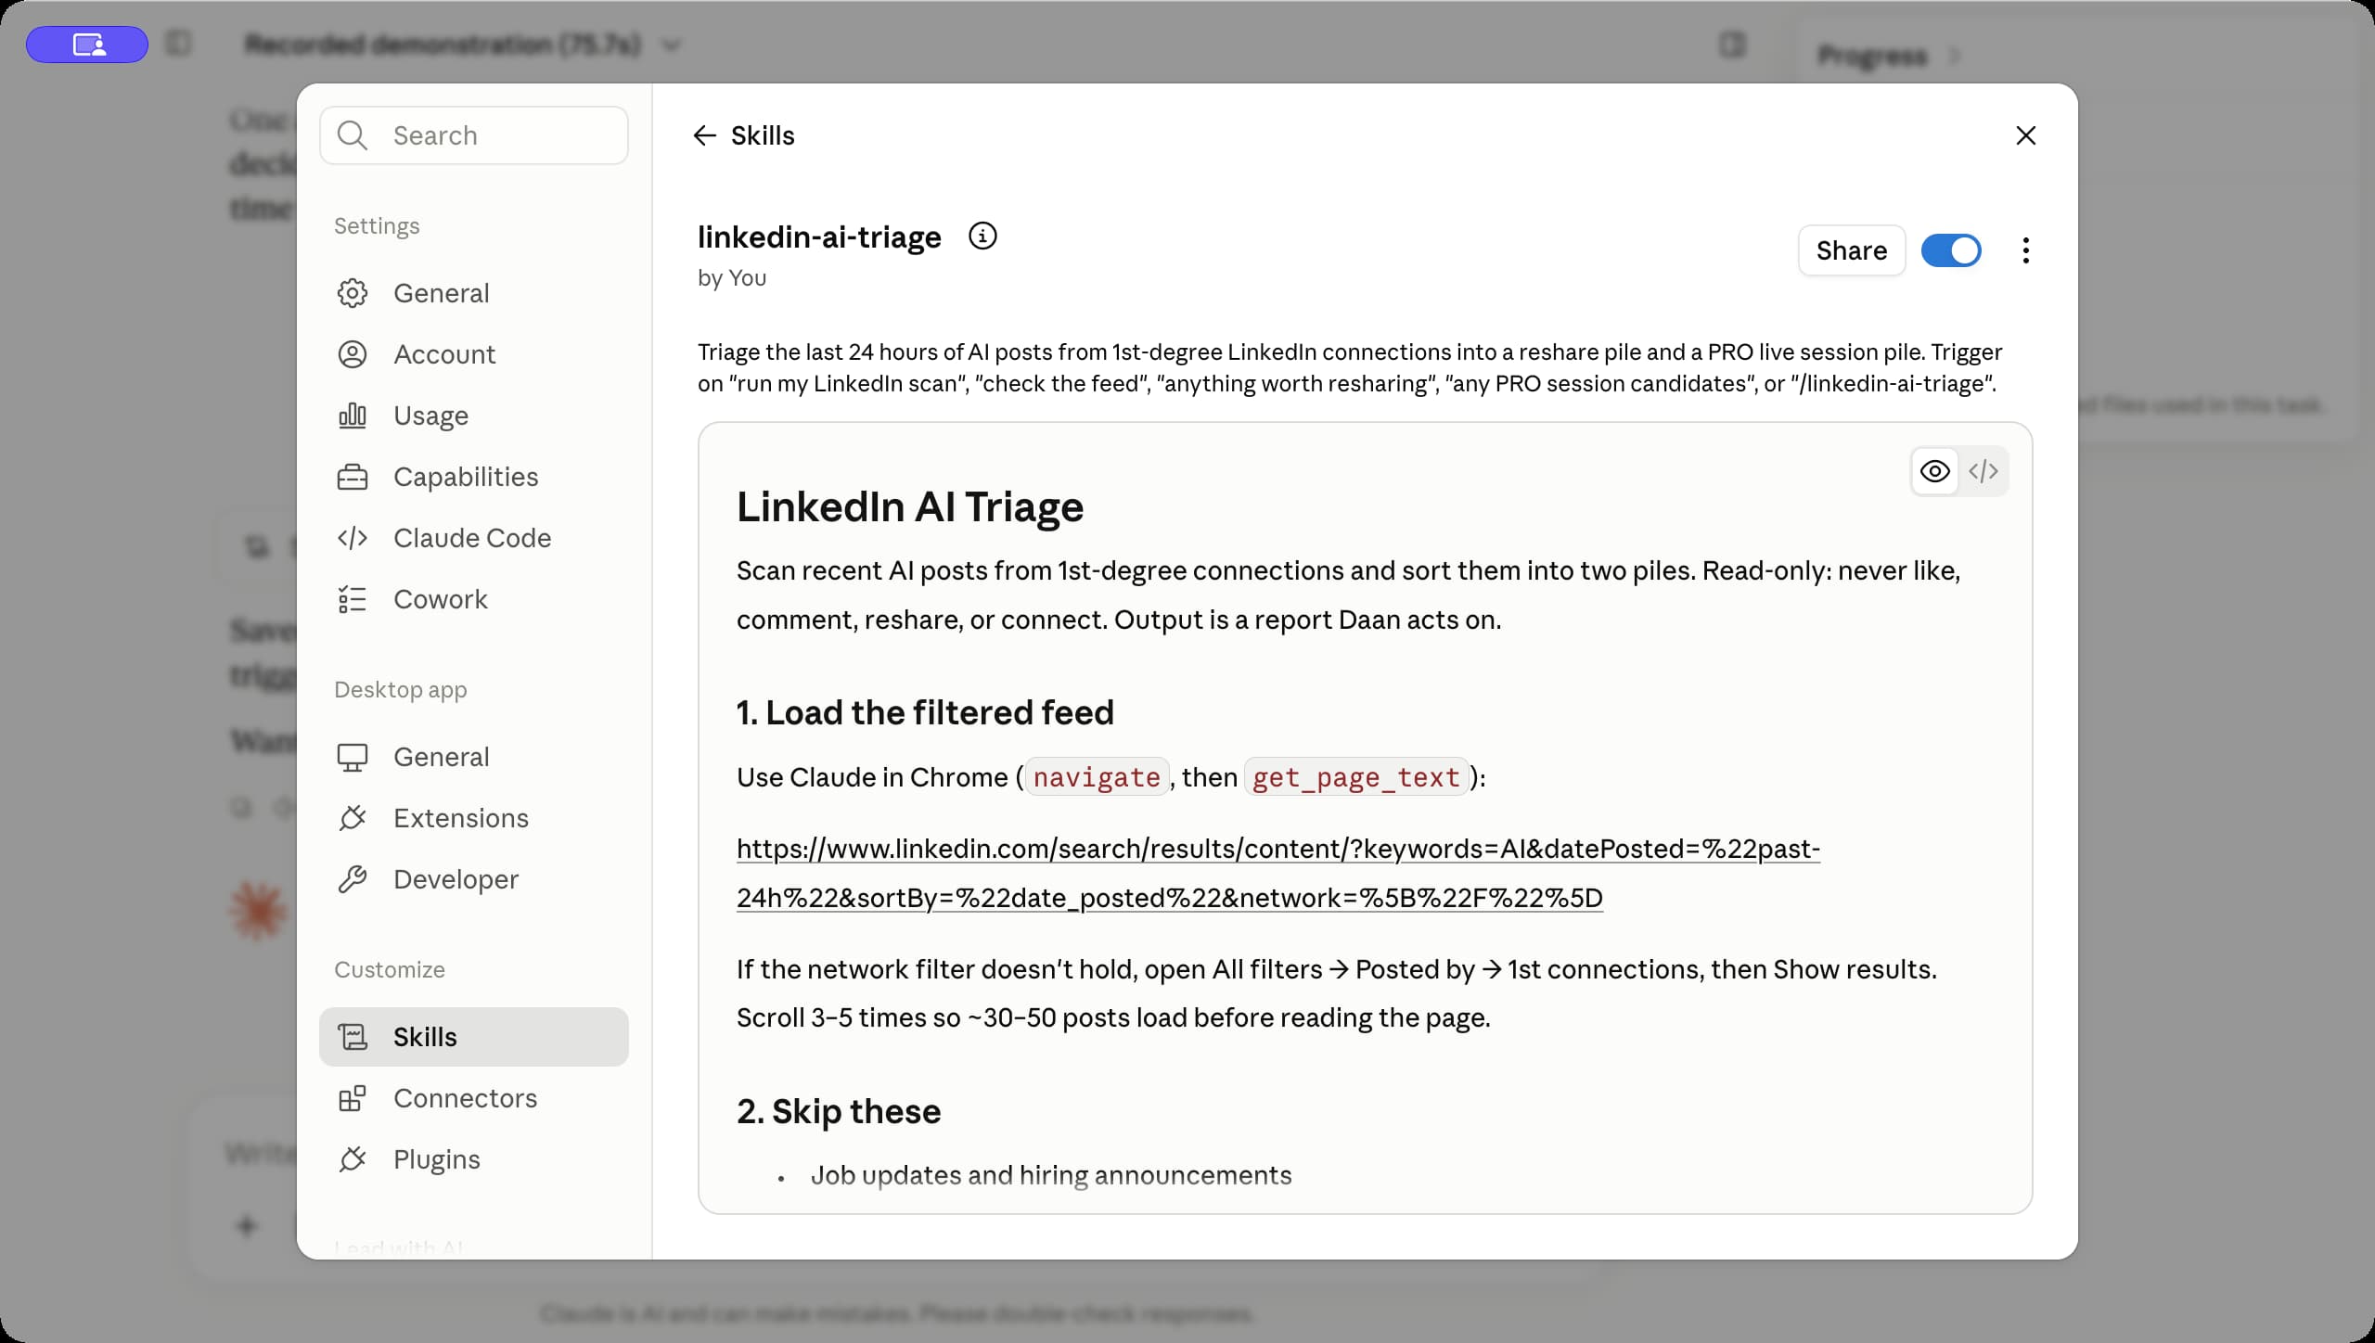Viewport: 2375px width, 1343px height.
Task: Expand the Progress panel chevron
Action: pos(1955,56)
